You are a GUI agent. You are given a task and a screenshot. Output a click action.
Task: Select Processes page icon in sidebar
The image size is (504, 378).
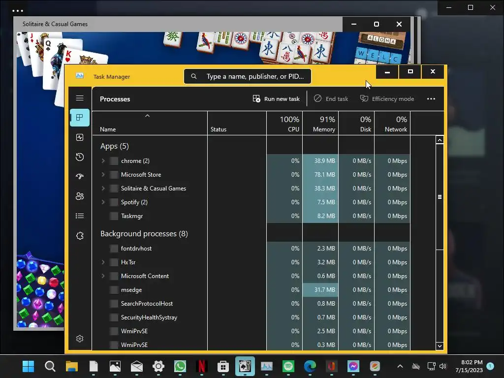[80, 117]
